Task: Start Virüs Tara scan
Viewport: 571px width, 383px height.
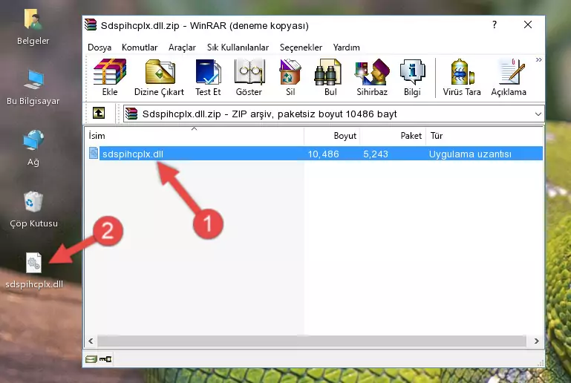Action: (x=462, y=77)
